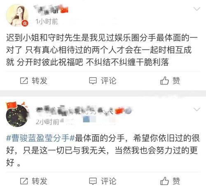
Task: Open first post text about 迟到小姐
Action: pyautogui.click(x=102, y=50)
